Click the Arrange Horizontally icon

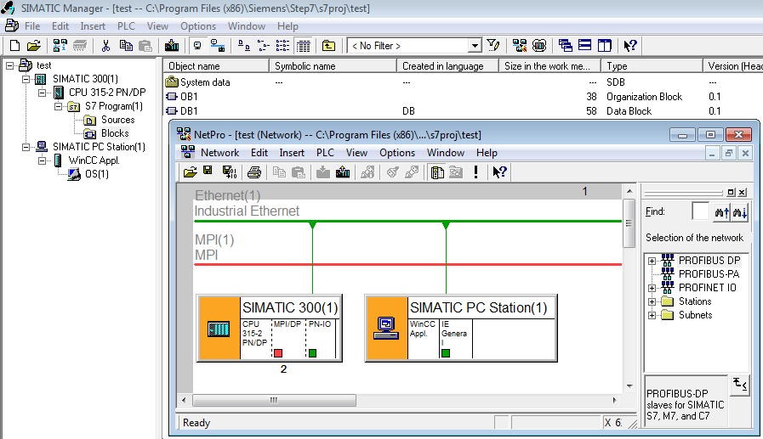(x=585, y=46)
